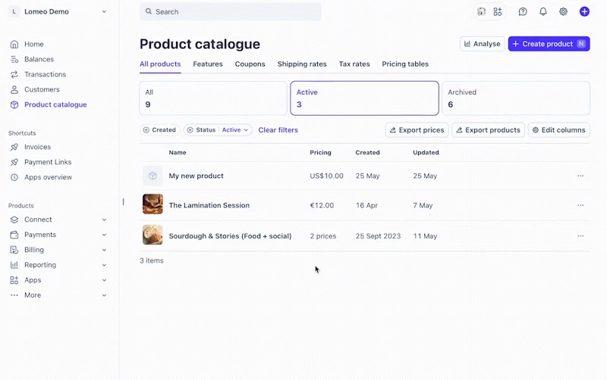Open row menu for The Lamination Session
The image size is (607, 380).
580,205
